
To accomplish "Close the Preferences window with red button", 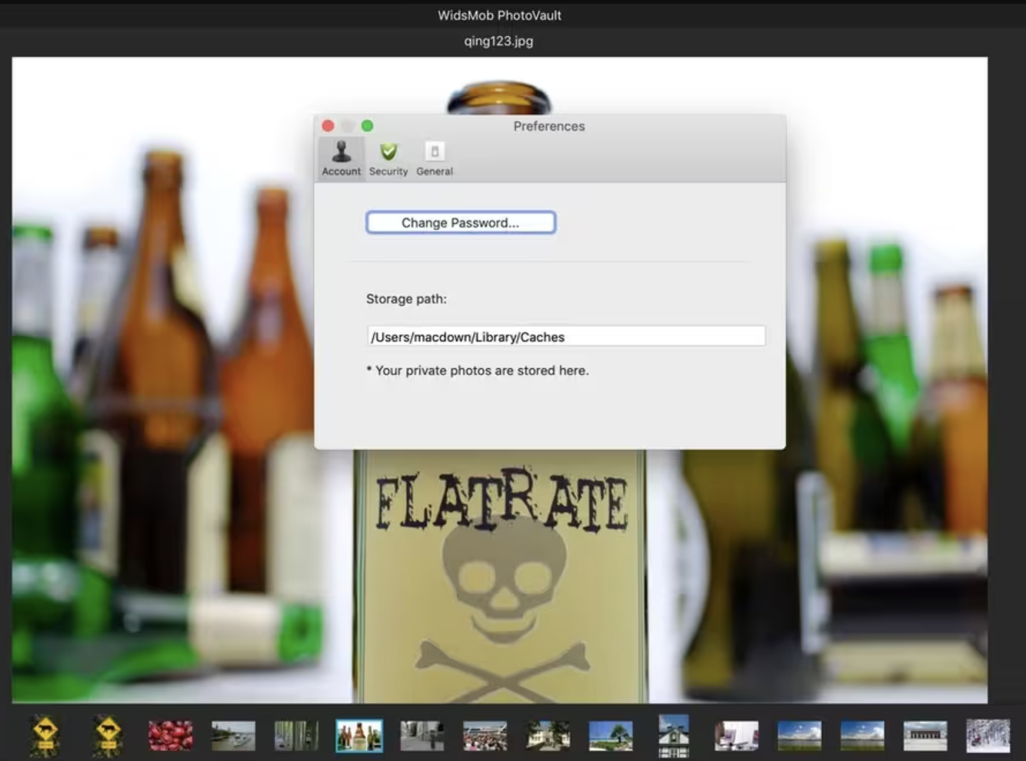I will click(328, 126).
